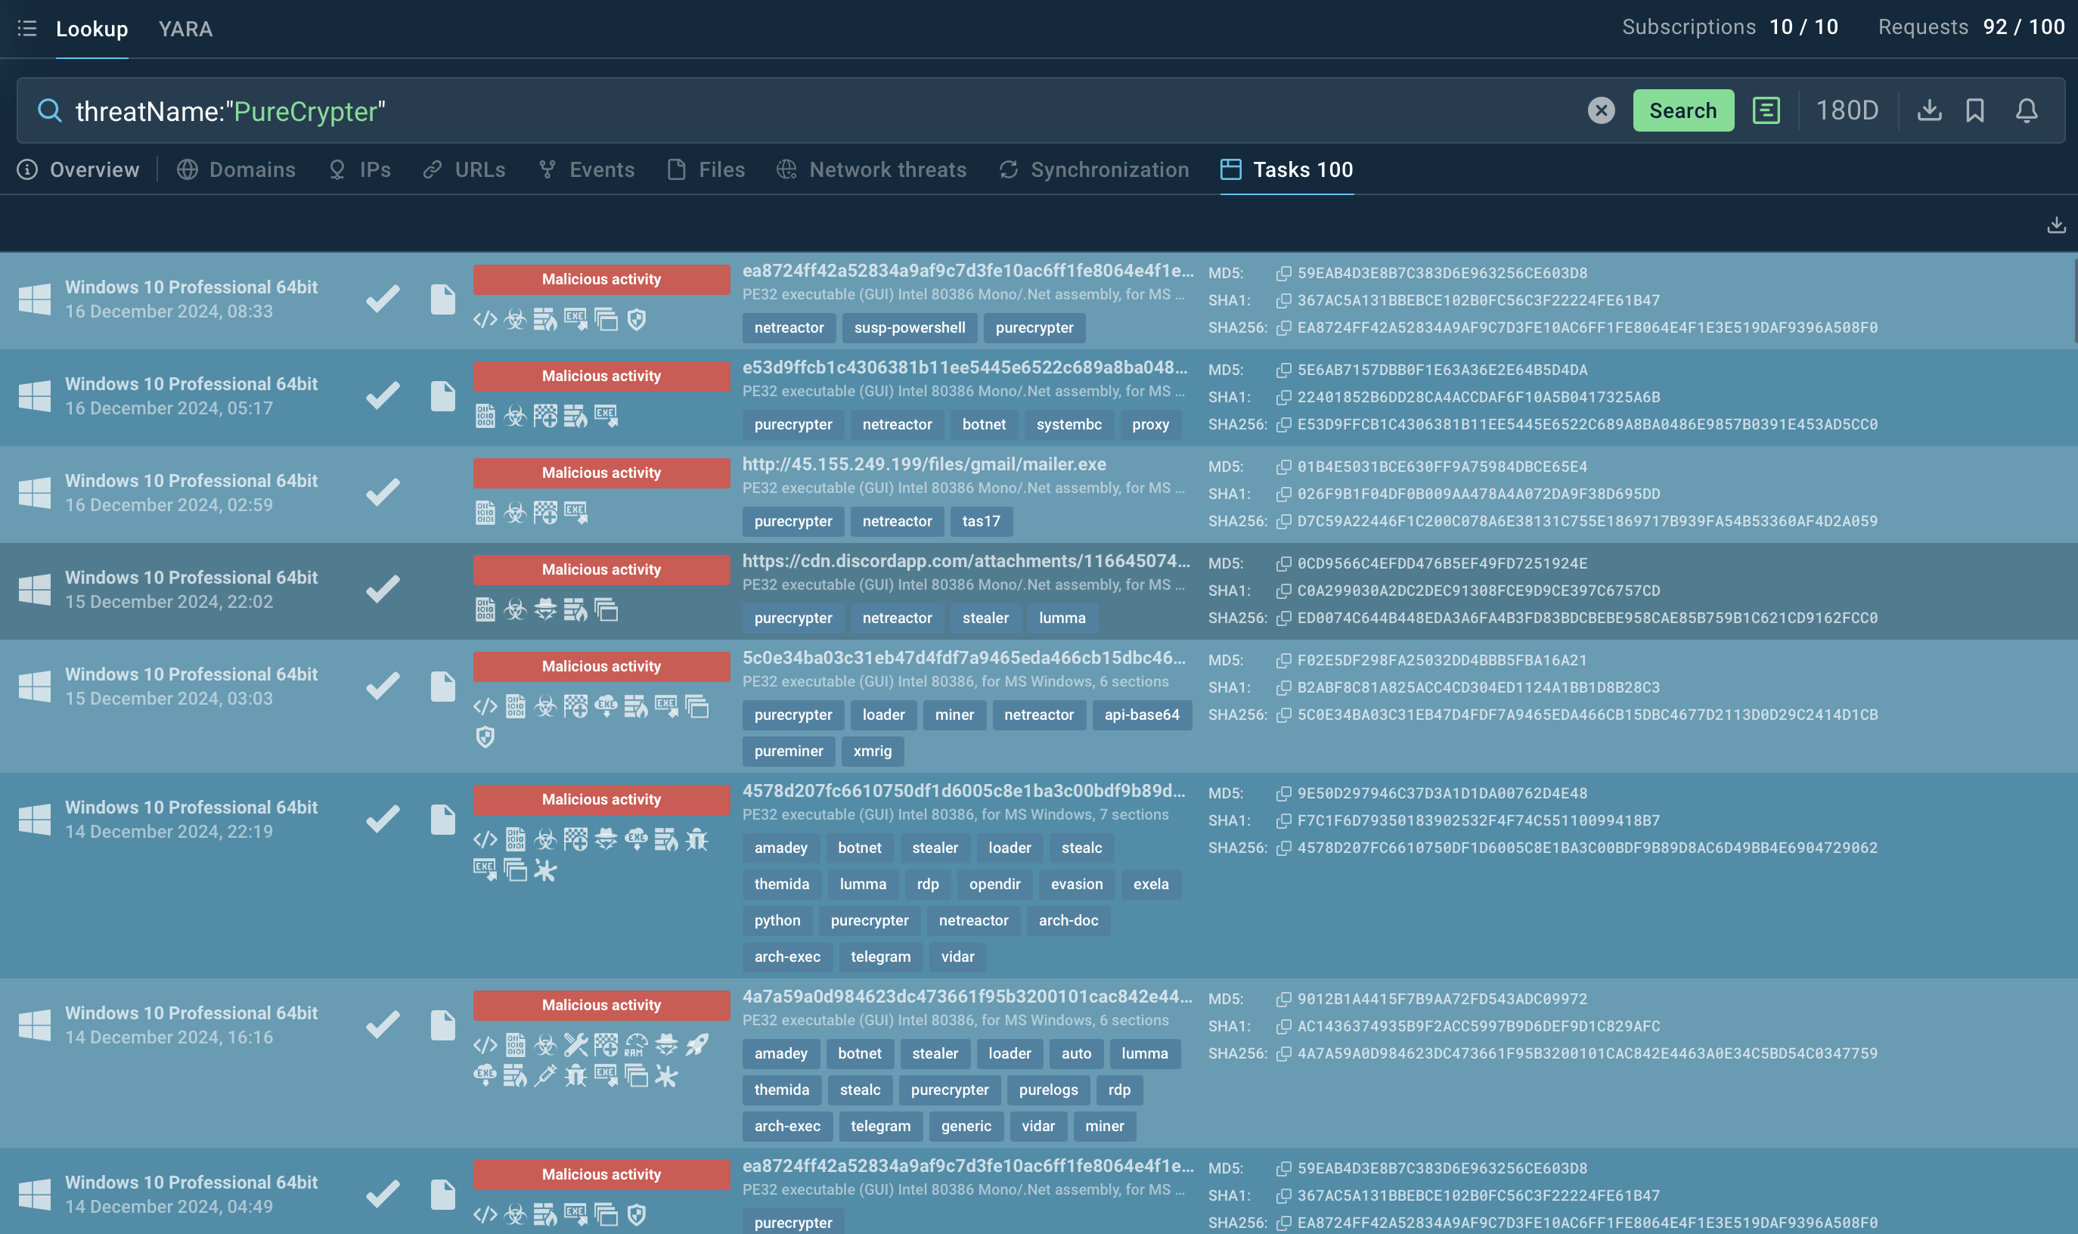This screenshot has height=1234, width=2078.
Task: Click the bookmark icon to save the search
Action: click(x=1975, y=110)
